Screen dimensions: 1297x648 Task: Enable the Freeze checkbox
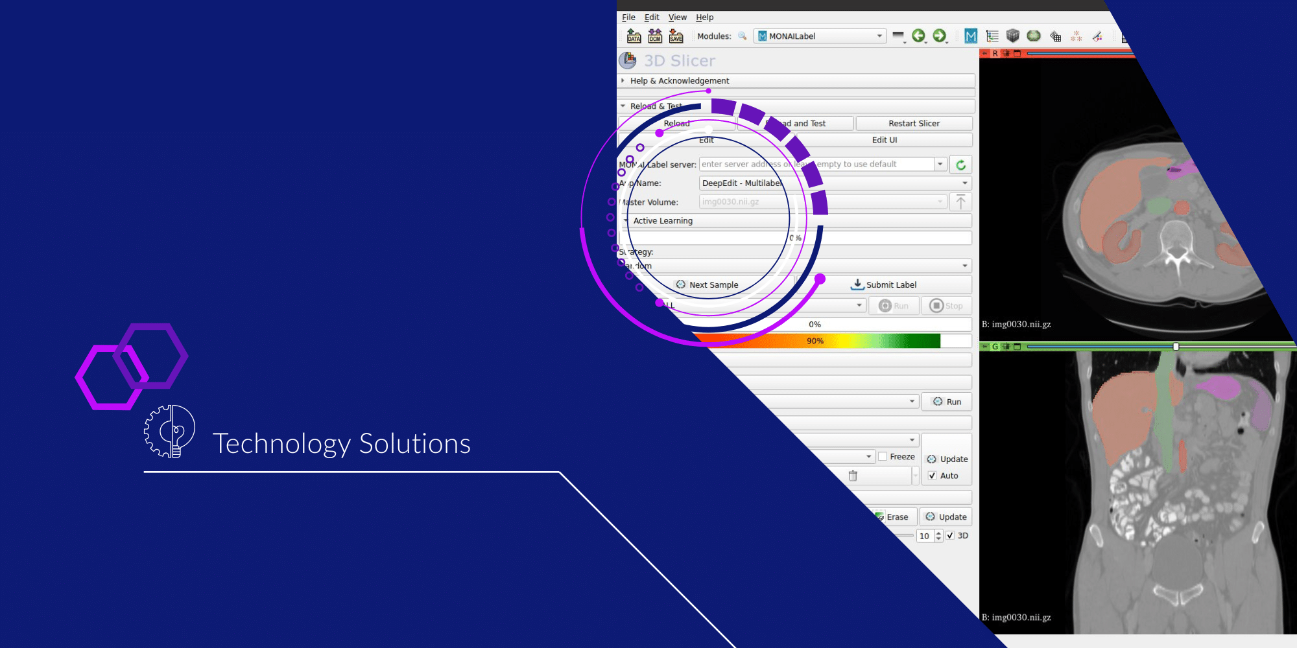[x=883, y=457]
